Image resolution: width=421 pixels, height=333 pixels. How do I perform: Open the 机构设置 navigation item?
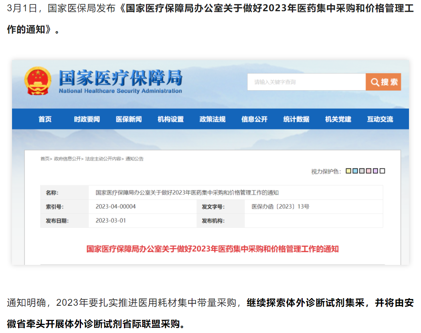pos(171,119)
